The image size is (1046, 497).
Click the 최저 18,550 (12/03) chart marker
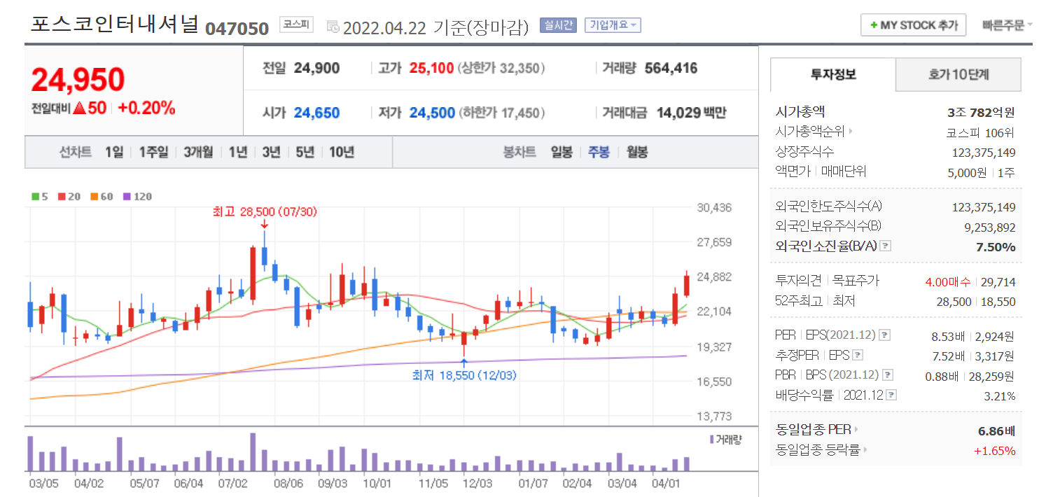pos(464,375)
